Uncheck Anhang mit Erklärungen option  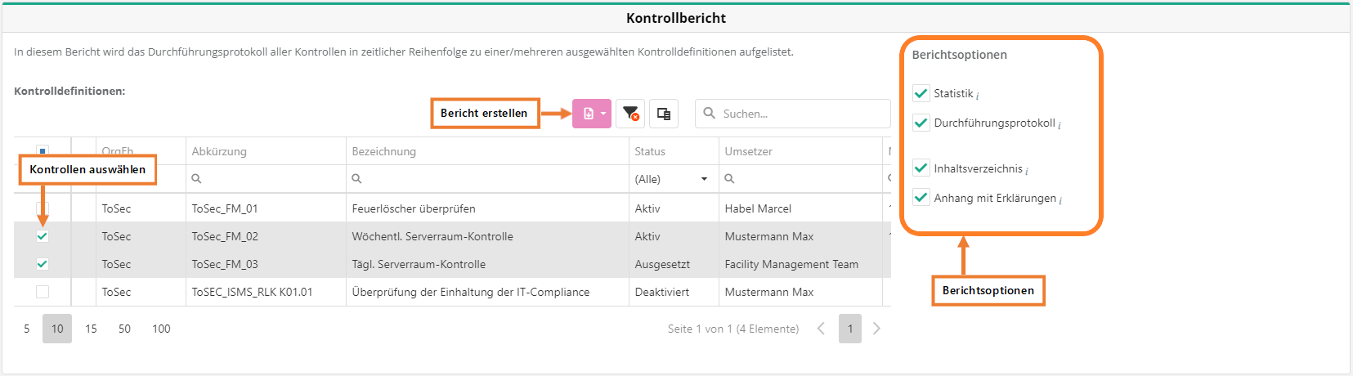pyautogui.click(x=921, y=198)
